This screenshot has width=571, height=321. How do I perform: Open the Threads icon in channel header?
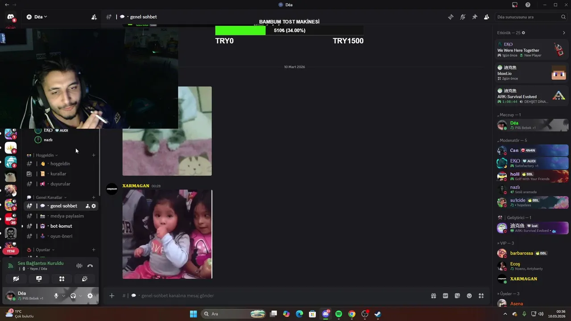pyautogui.click(x=451, y=17)
